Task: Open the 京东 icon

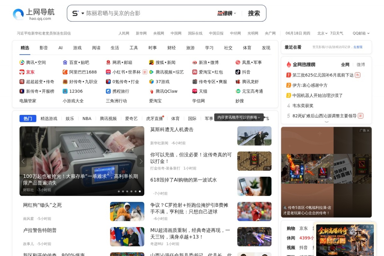Action: (x=22, y=72)
